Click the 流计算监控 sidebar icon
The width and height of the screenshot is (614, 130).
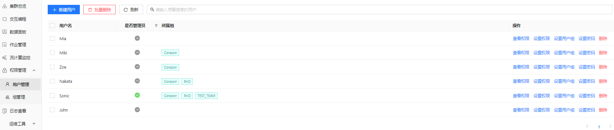click(5, 58)
